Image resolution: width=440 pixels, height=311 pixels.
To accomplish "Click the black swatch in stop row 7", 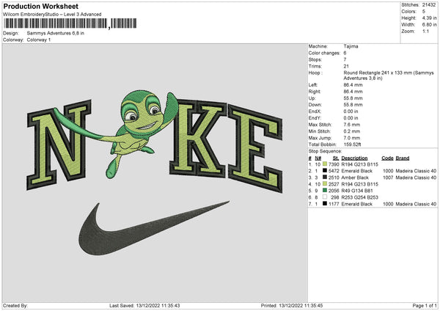I will click(x=325, y=204).
